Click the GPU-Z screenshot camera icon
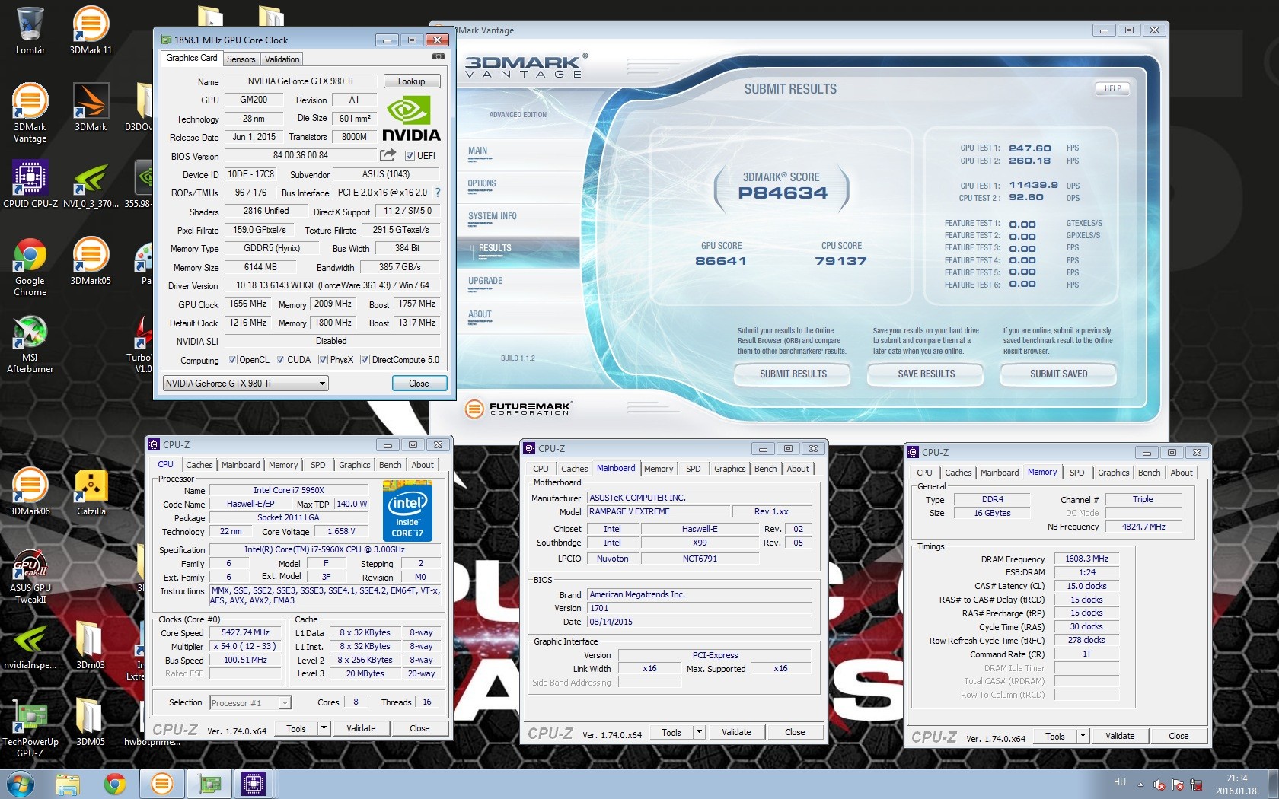Image resolution: width=1279 pixels, height=799 pixels. click(x=439, y=56)
